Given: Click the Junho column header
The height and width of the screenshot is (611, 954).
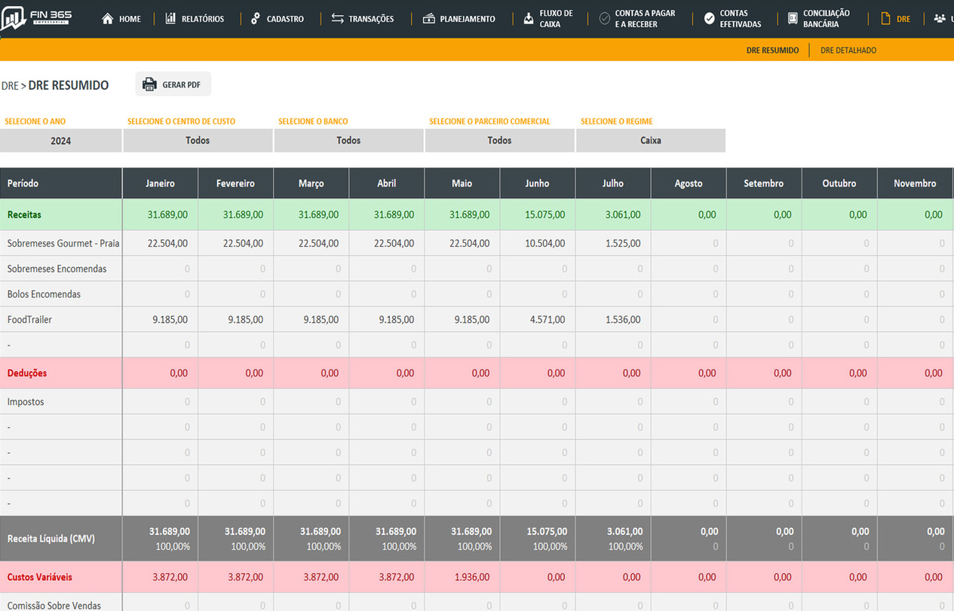Looking at the screenshot, I should coord(537,183).
